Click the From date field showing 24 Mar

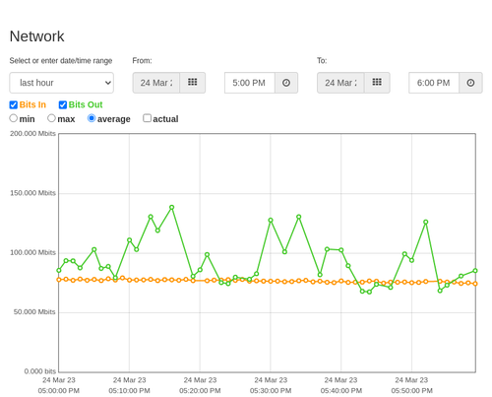tap(156, 83)
